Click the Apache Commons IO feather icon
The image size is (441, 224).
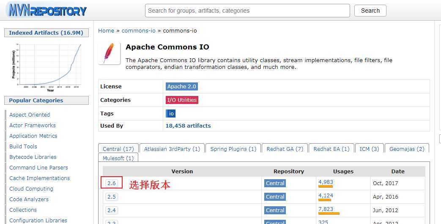click(x=109, y=53)
